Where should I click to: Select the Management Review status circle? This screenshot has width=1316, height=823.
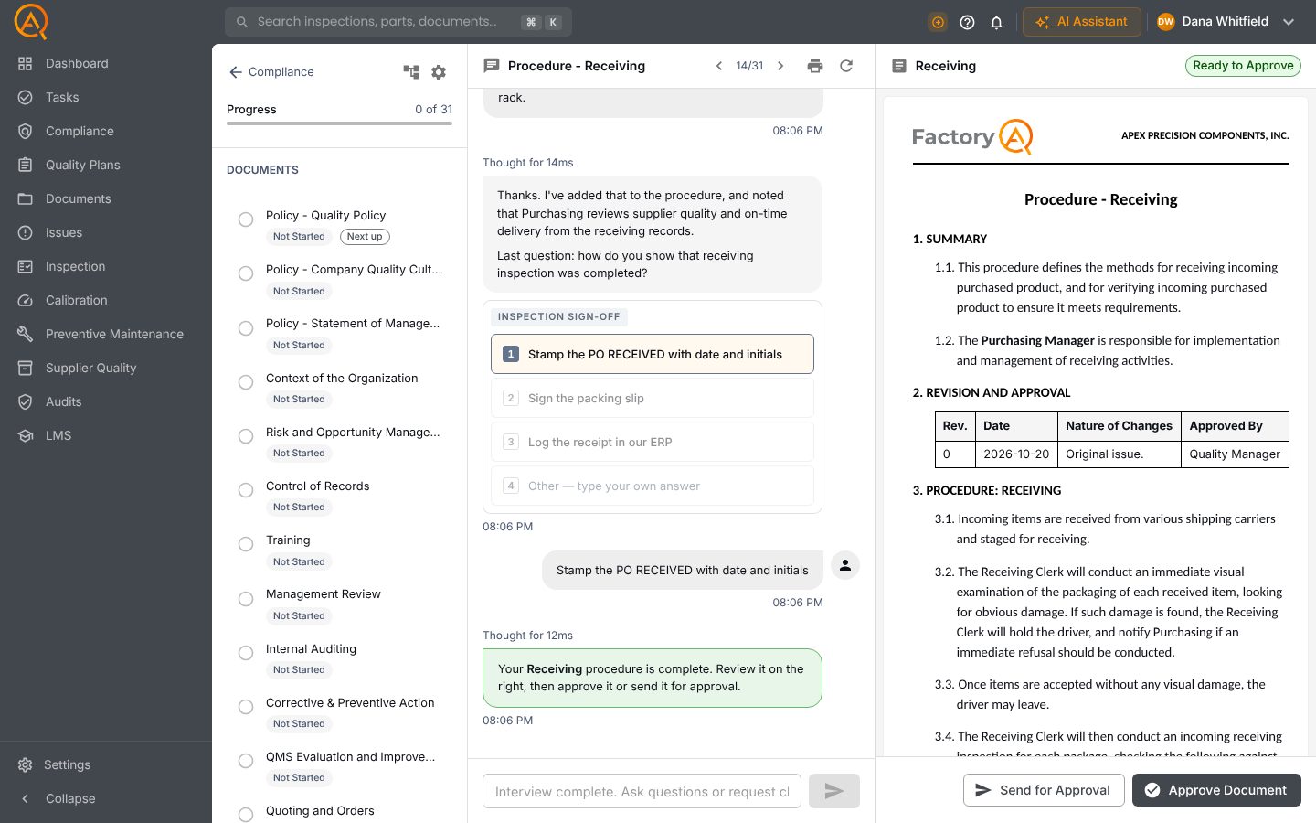246,599
